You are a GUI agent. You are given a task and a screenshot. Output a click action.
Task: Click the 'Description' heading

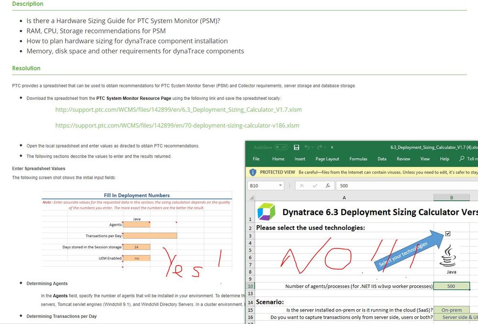coord(27,4)
